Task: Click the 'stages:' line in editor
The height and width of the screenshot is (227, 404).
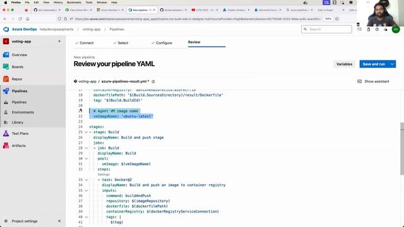Action: point(97,127)
